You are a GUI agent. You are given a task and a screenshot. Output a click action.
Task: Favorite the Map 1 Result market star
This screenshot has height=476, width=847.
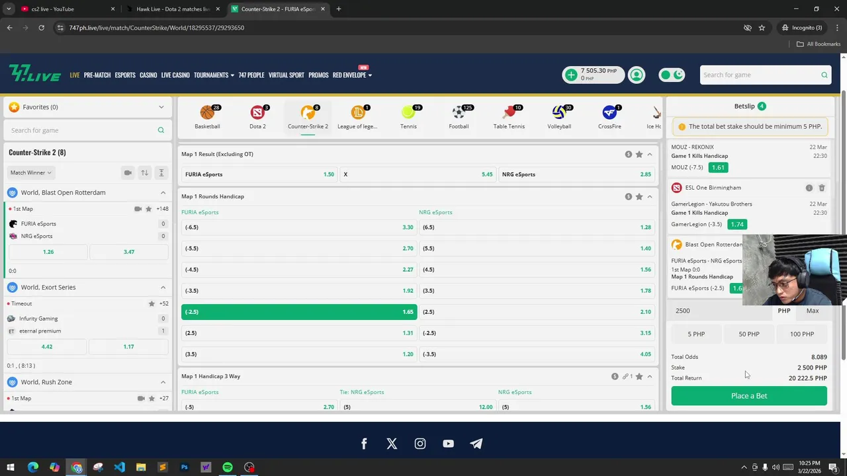(639, 154)
